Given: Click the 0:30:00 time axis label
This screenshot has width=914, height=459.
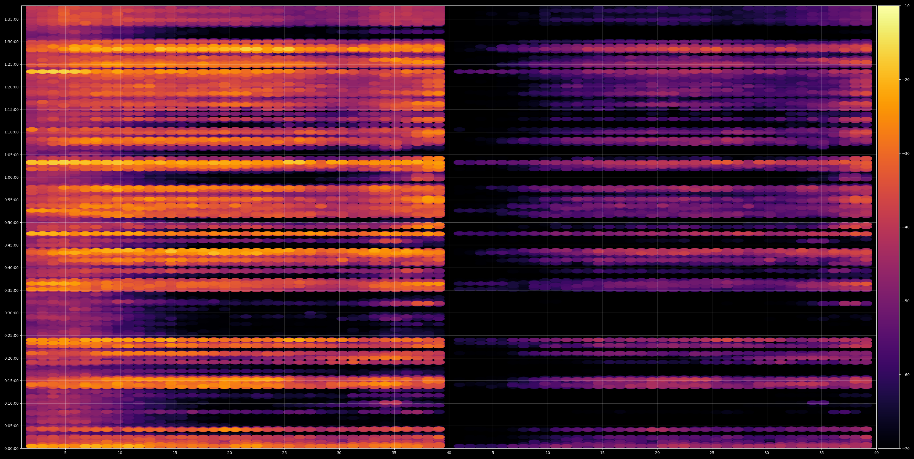Looking at the screenshot, I should (11, 313).
